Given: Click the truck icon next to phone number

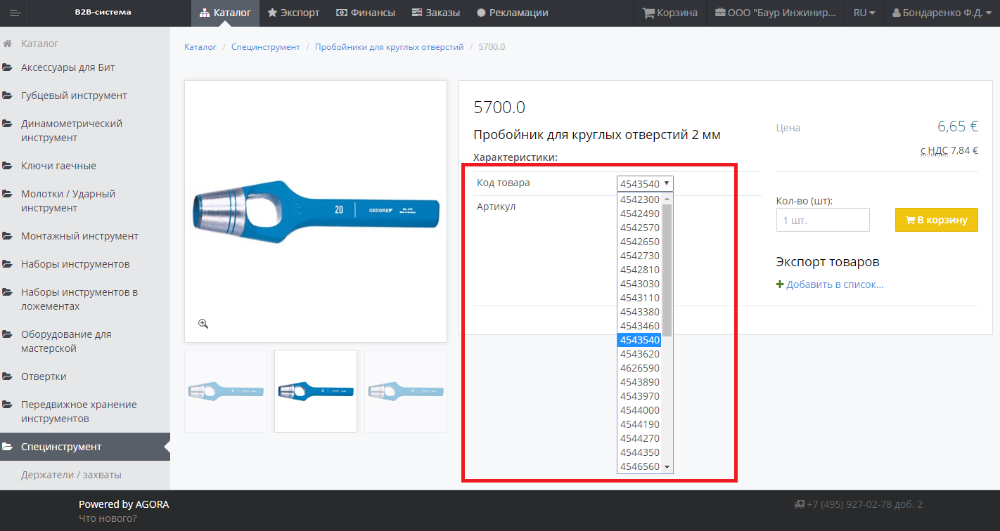Looking at the screenshot, I should tap(799, 504).
